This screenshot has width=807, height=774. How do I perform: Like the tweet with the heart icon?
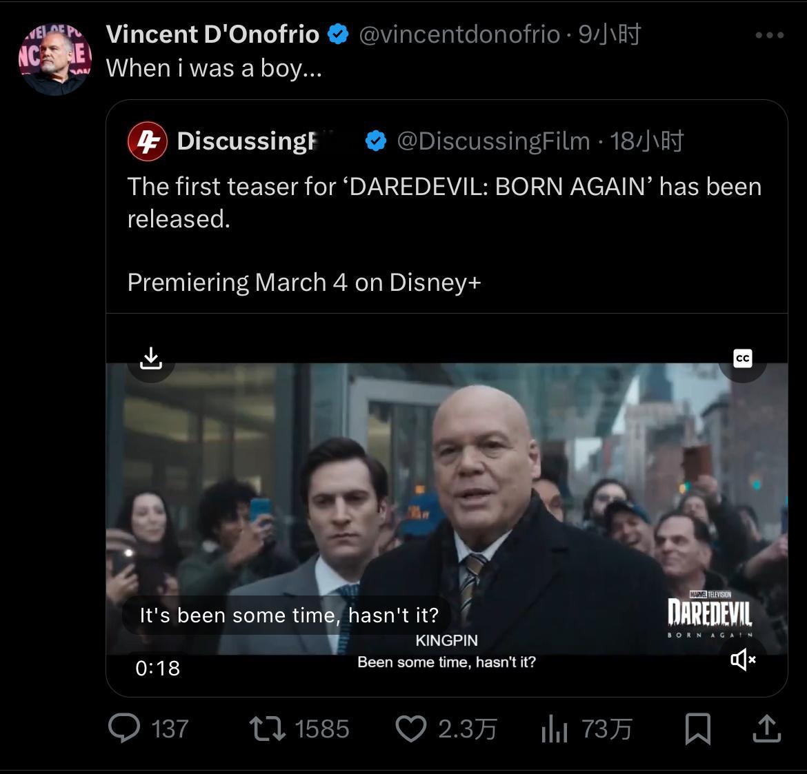coord(412,728)
